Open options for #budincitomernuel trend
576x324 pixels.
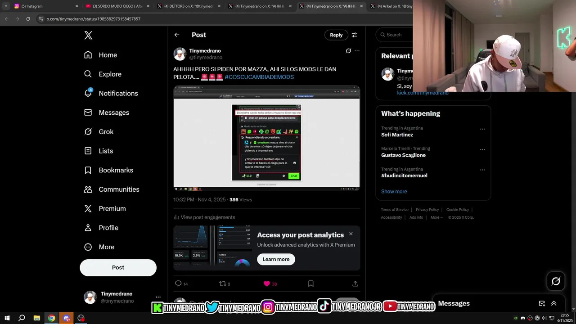pyautogui.click(x=482, y=170)
